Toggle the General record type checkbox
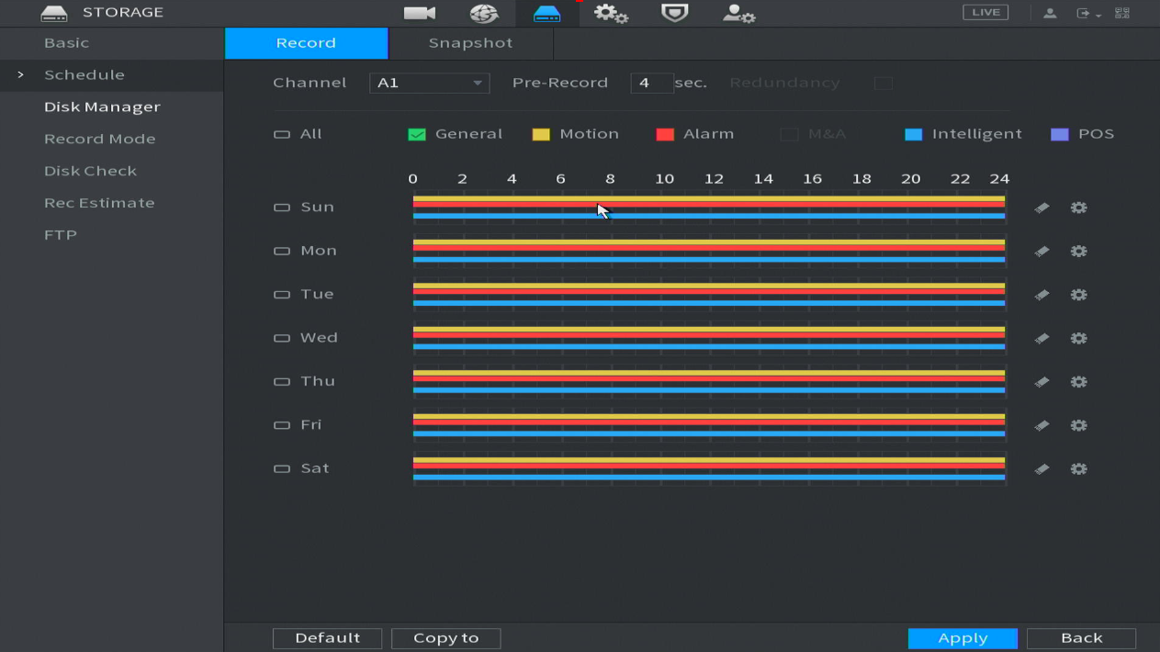Viewport: 1160px width, 652px height. click(417, 134)
